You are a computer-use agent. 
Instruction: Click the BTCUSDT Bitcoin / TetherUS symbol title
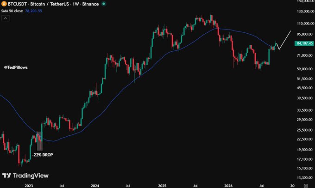pyautogui.click(x=53, y=4)
